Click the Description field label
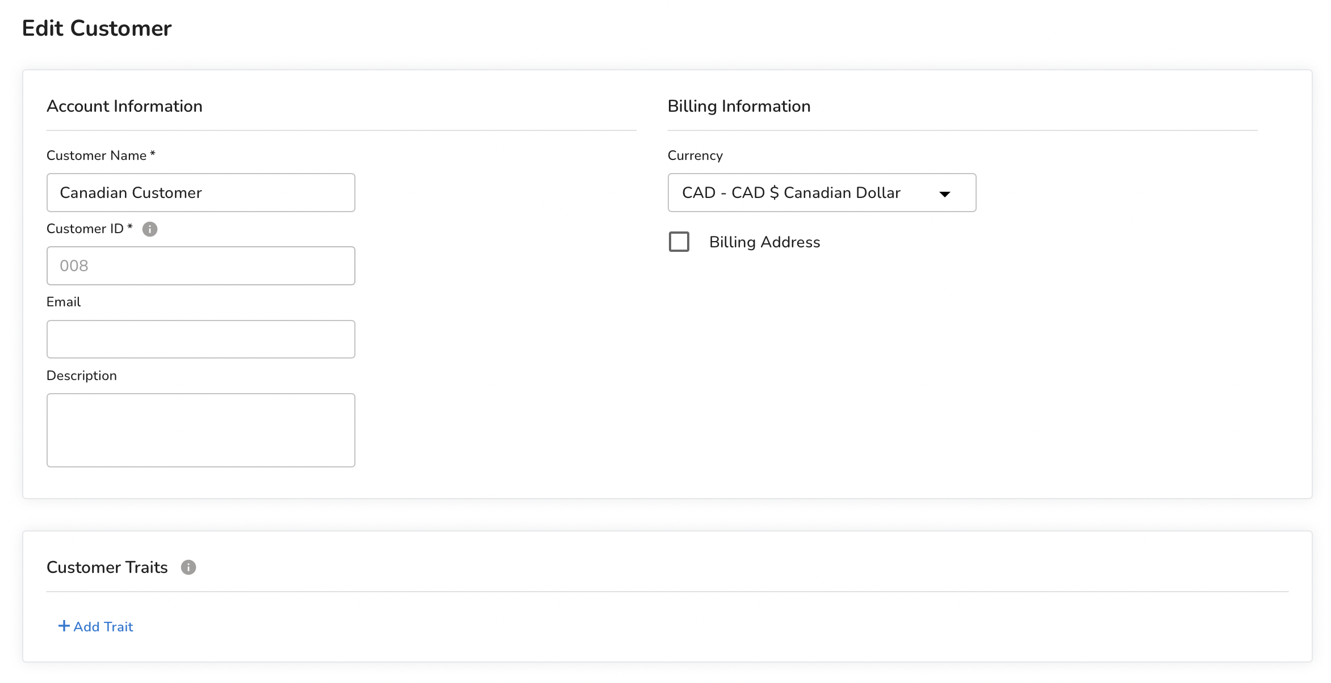This screenshot has height=683, width=1331. [82, 376]
